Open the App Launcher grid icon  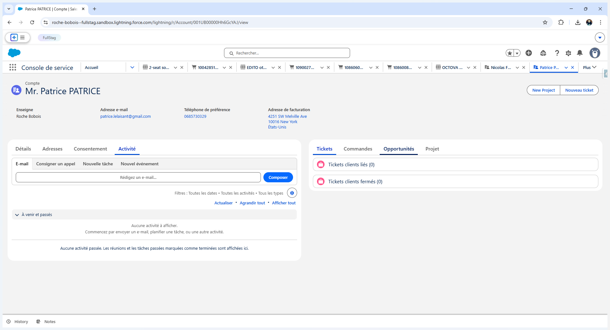coord(13,67)
